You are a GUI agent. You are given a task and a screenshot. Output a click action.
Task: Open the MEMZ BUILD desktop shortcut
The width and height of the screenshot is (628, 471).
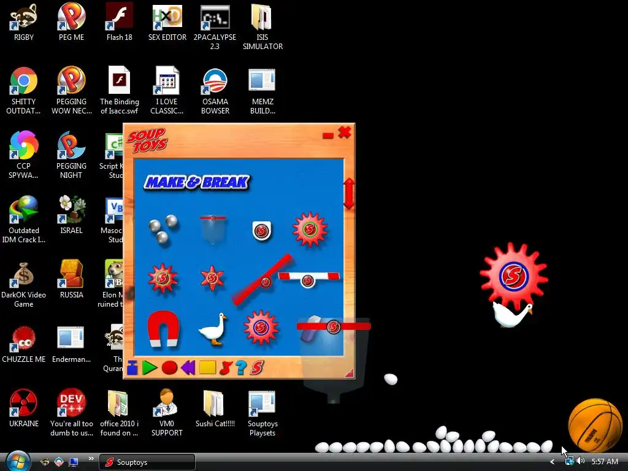pyautogui.click(x=262, y=91)
